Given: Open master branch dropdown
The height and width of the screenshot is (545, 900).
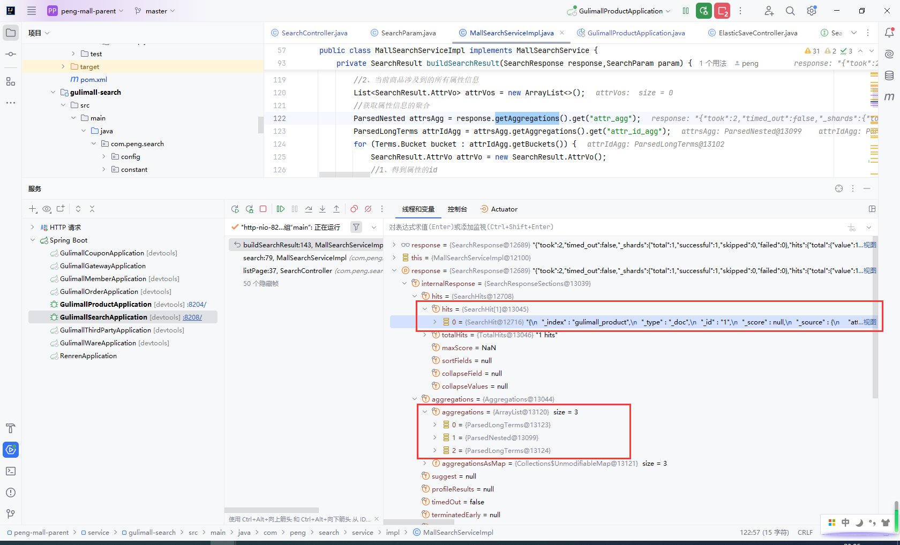Looking at the screenshot, I should 155,11.
